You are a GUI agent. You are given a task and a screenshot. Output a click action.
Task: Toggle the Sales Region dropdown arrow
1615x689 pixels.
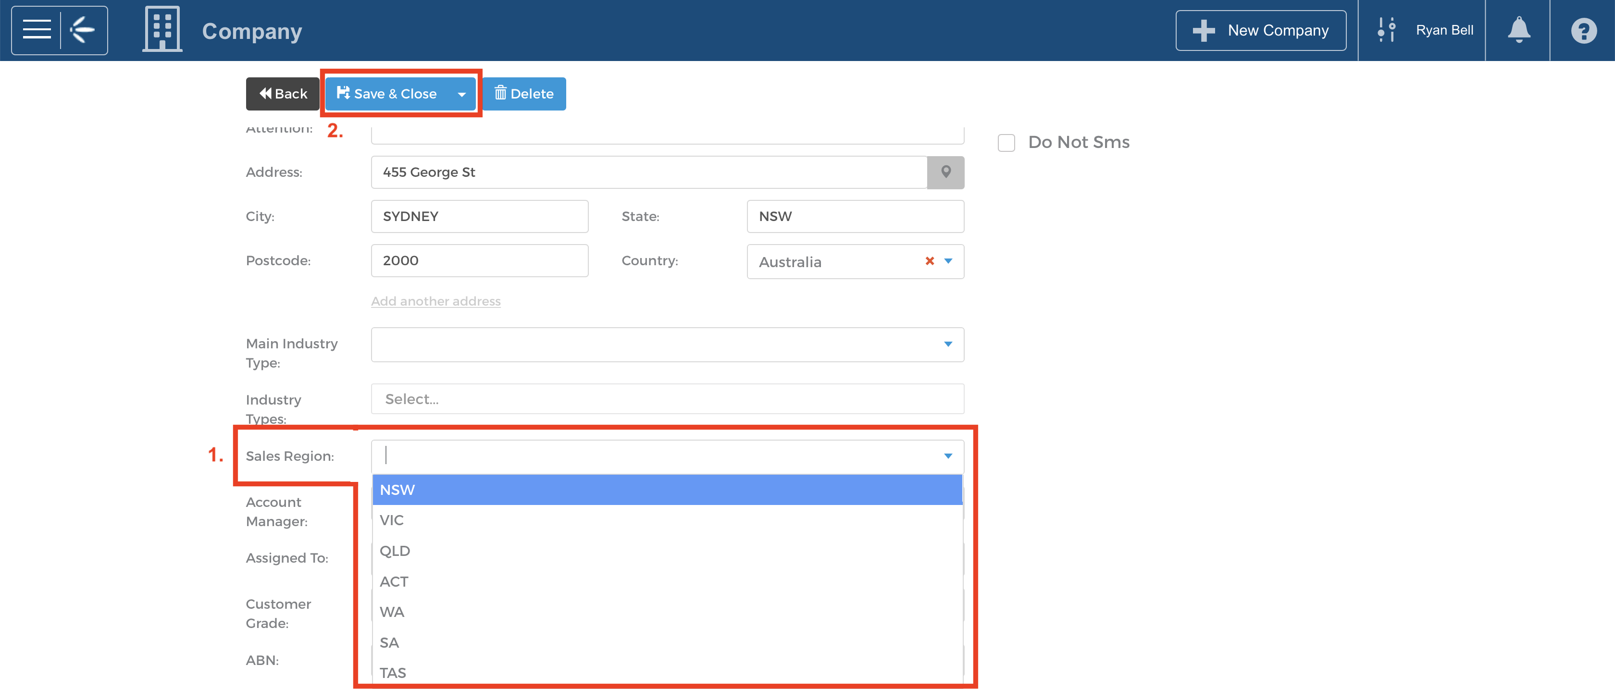[x=948, y=456]
